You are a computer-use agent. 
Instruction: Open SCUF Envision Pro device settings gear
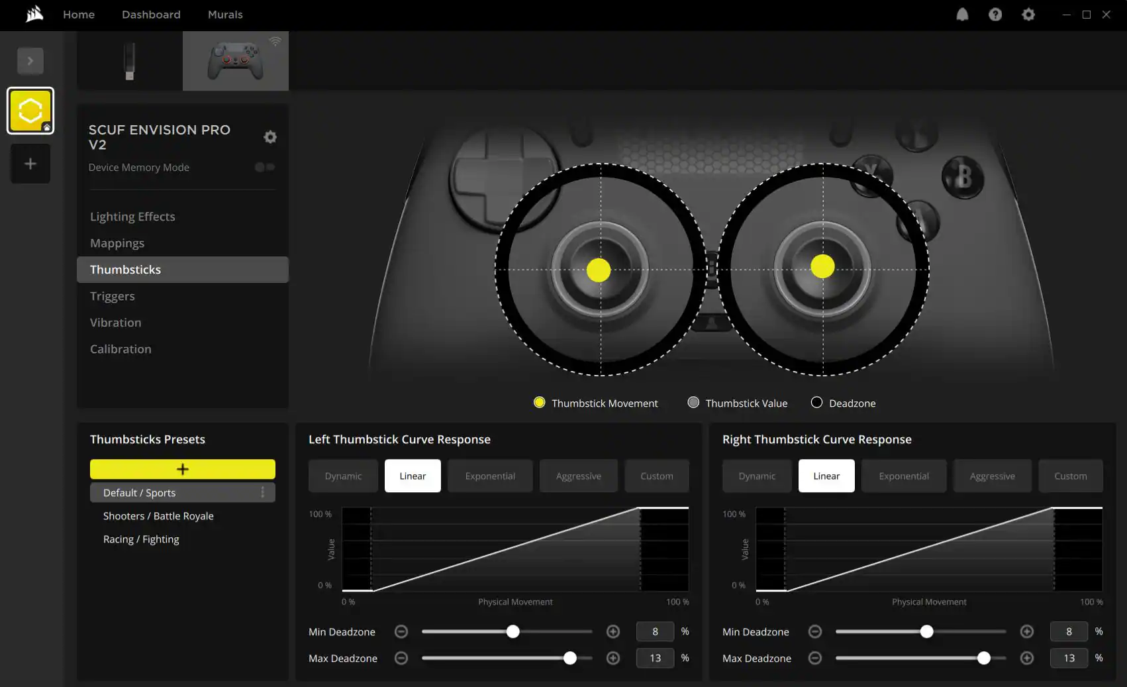point(270,137)
